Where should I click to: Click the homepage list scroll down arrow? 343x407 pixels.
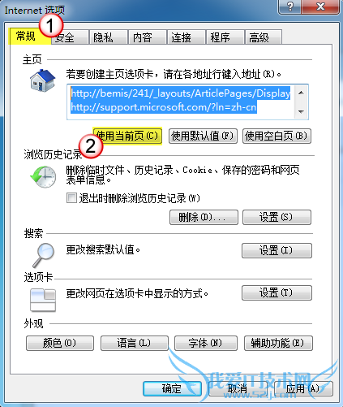click(x=301, y=111)
